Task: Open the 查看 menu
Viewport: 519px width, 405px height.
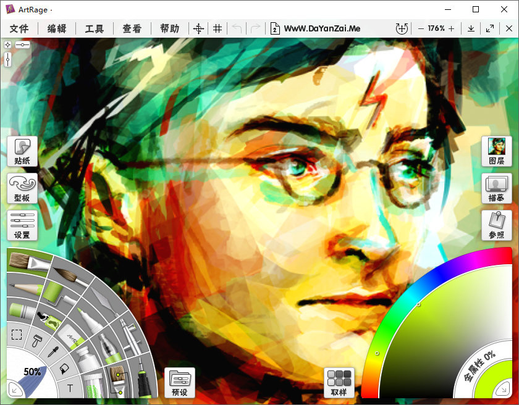Action: (x=132, y=29)
